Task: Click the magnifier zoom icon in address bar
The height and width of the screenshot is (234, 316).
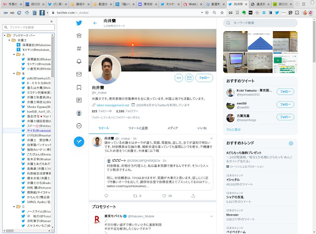Action: click(x=214, y=13)
